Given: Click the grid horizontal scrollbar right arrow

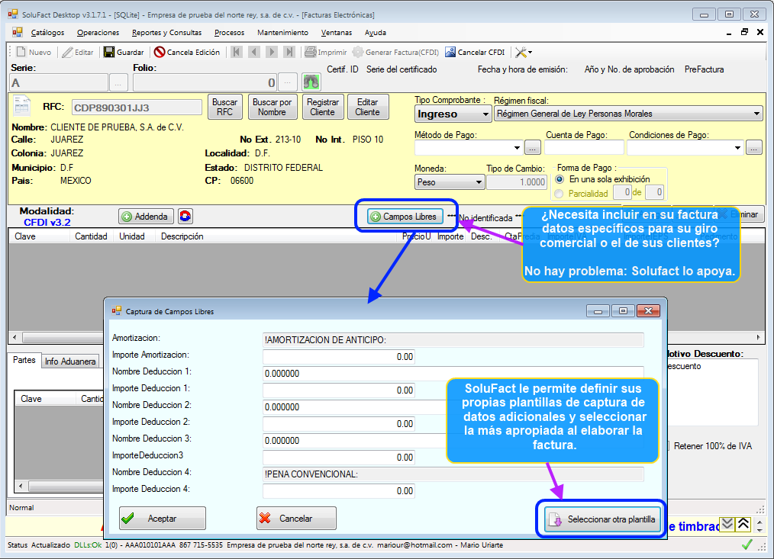Looking at the screenshot, I should coord(759,338).
